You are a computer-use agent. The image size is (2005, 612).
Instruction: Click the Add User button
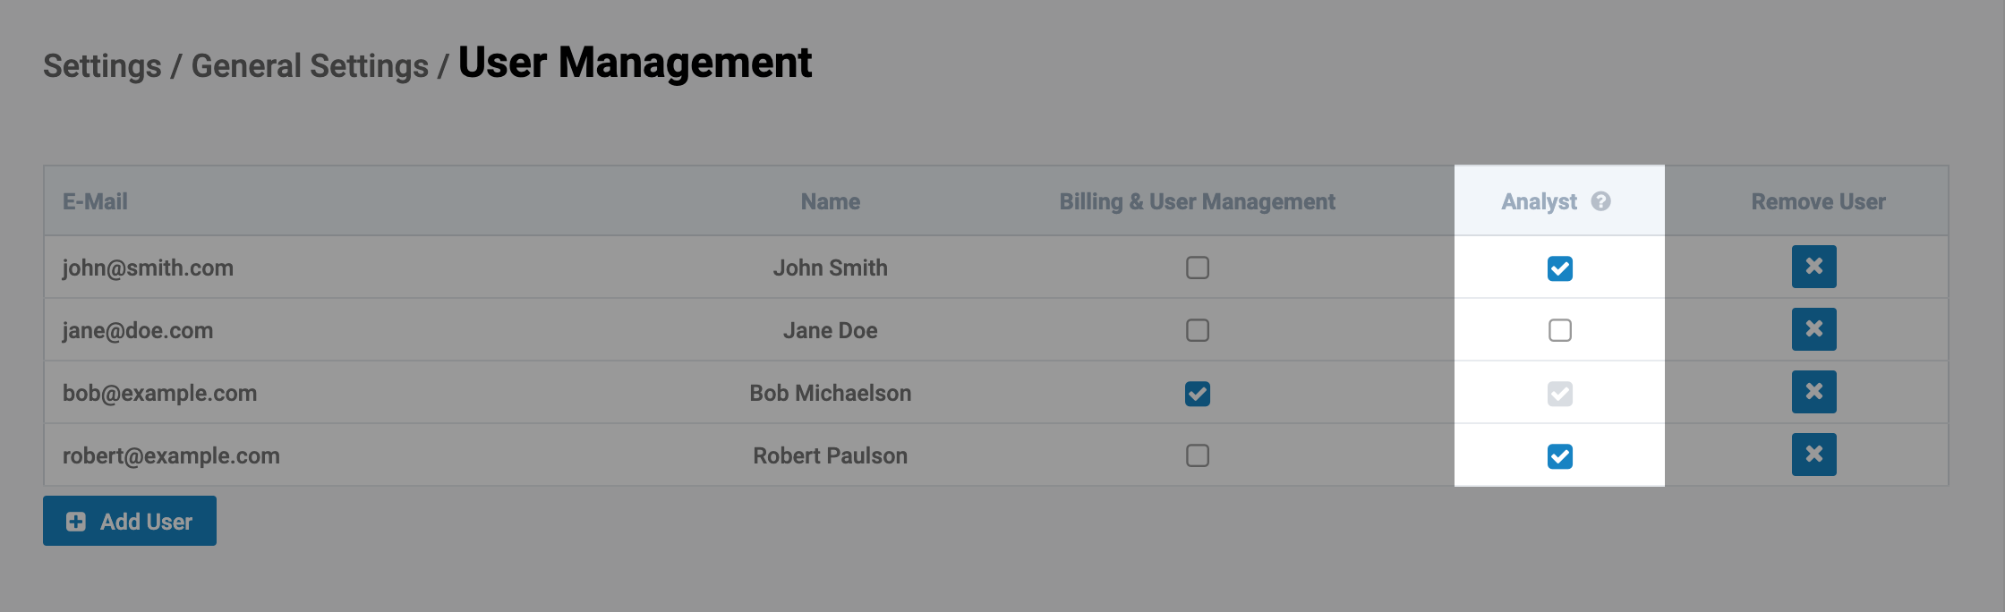130,521
